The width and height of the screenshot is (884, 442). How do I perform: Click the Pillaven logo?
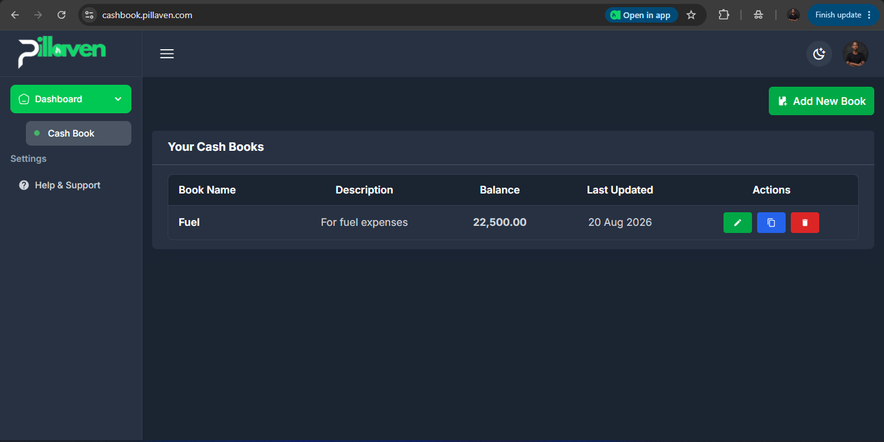pos(62,53)
